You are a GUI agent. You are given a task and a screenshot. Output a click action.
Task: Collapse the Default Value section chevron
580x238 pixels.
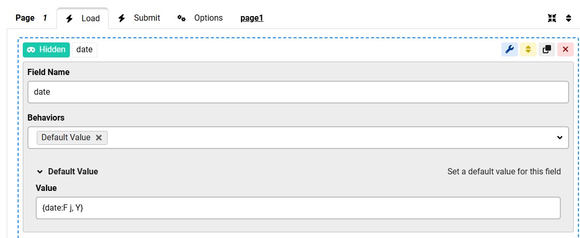tap(40, 172)
